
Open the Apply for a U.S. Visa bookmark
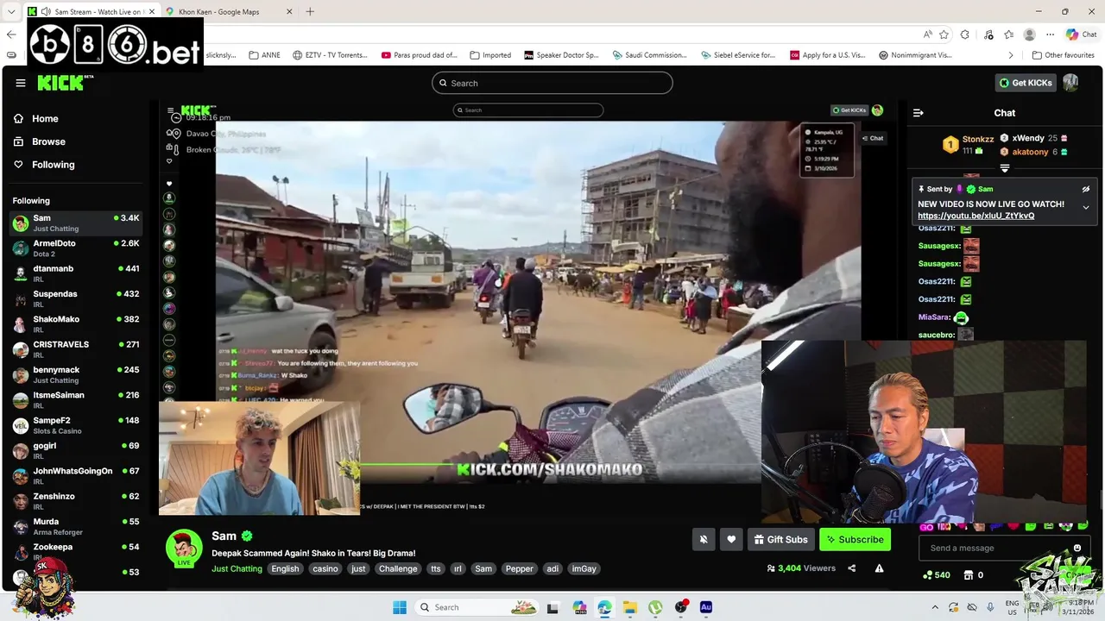827,55
